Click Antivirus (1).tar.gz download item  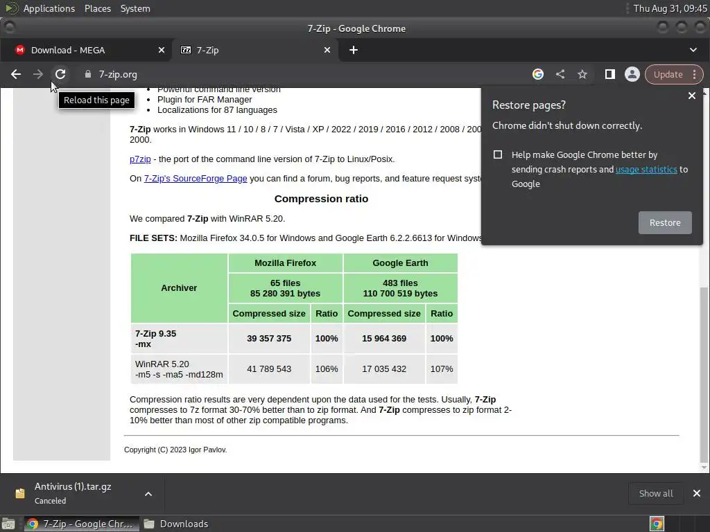click(72, 493)
